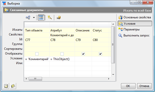Click Или cell under Тип объекта
The width and height of the screenshot is (155, 92).
[37, 64]
